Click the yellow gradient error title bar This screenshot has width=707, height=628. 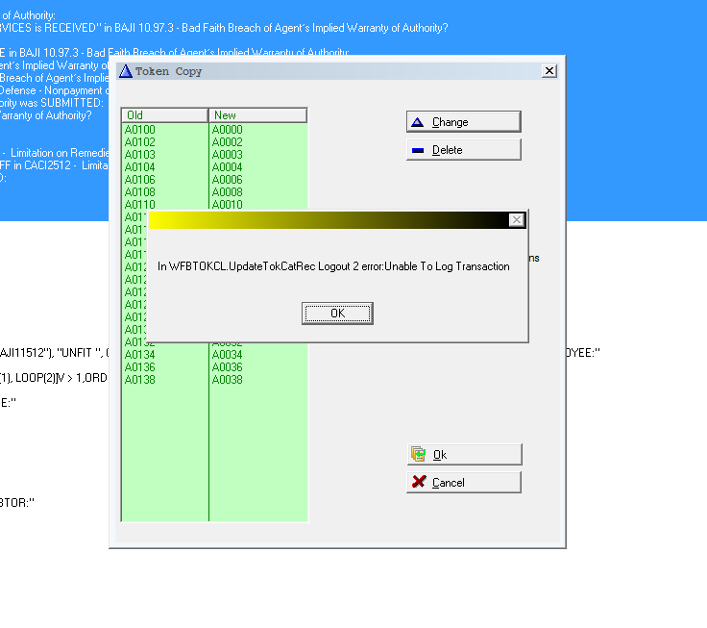click(x=327, y=220)
